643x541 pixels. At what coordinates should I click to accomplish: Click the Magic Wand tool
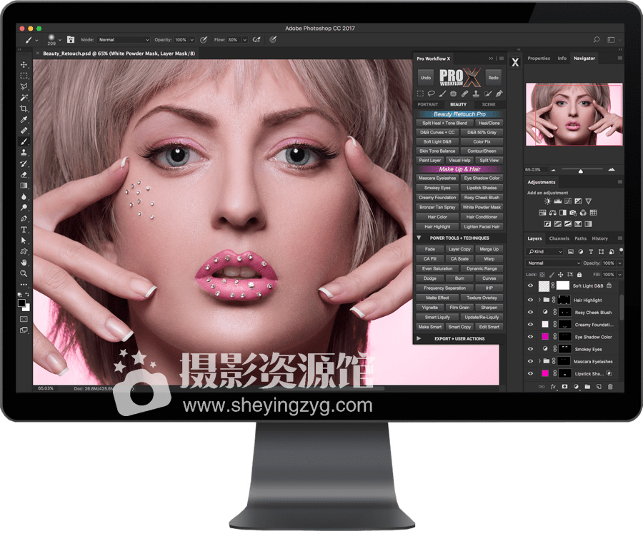click(x=24, y=98)
